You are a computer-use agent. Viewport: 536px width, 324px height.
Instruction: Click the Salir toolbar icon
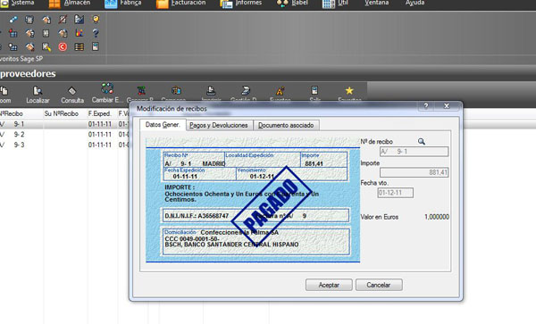[x=314, y=90]
